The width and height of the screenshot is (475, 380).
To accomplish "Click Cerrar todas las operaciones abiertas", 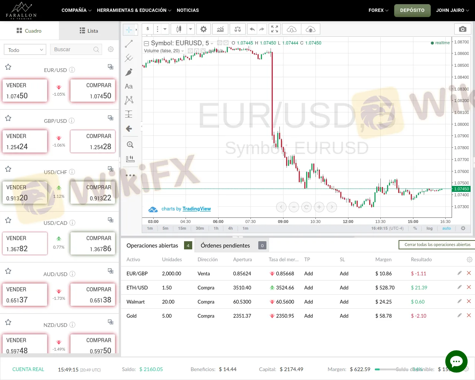I will pyautogui.click(x=437, y=245).
